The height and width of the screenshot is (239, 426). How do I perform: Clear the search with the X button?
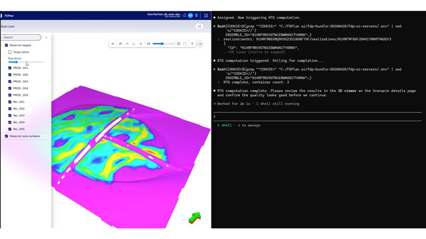pyautogui.click(x=46, y=37)
